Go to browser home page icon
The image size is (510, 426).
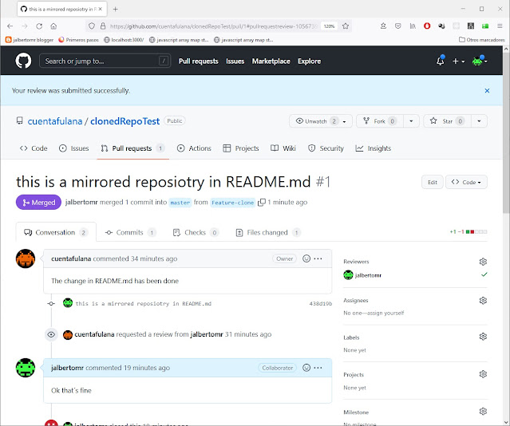click(x=53, y=26)
